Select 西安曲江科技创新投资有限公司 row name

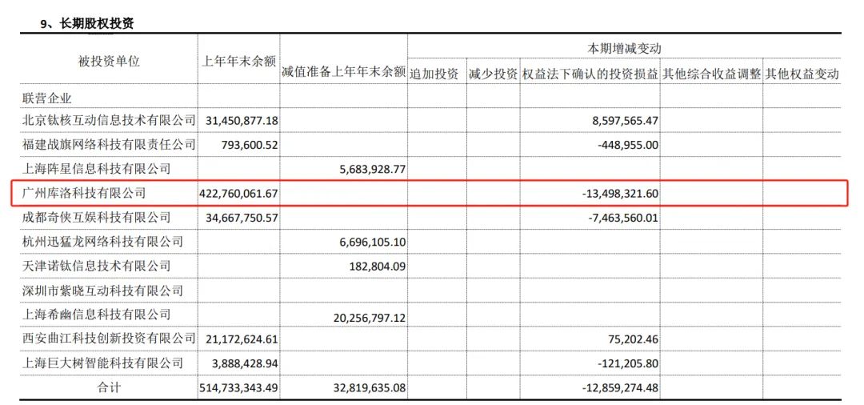click(x=109, y=339)
